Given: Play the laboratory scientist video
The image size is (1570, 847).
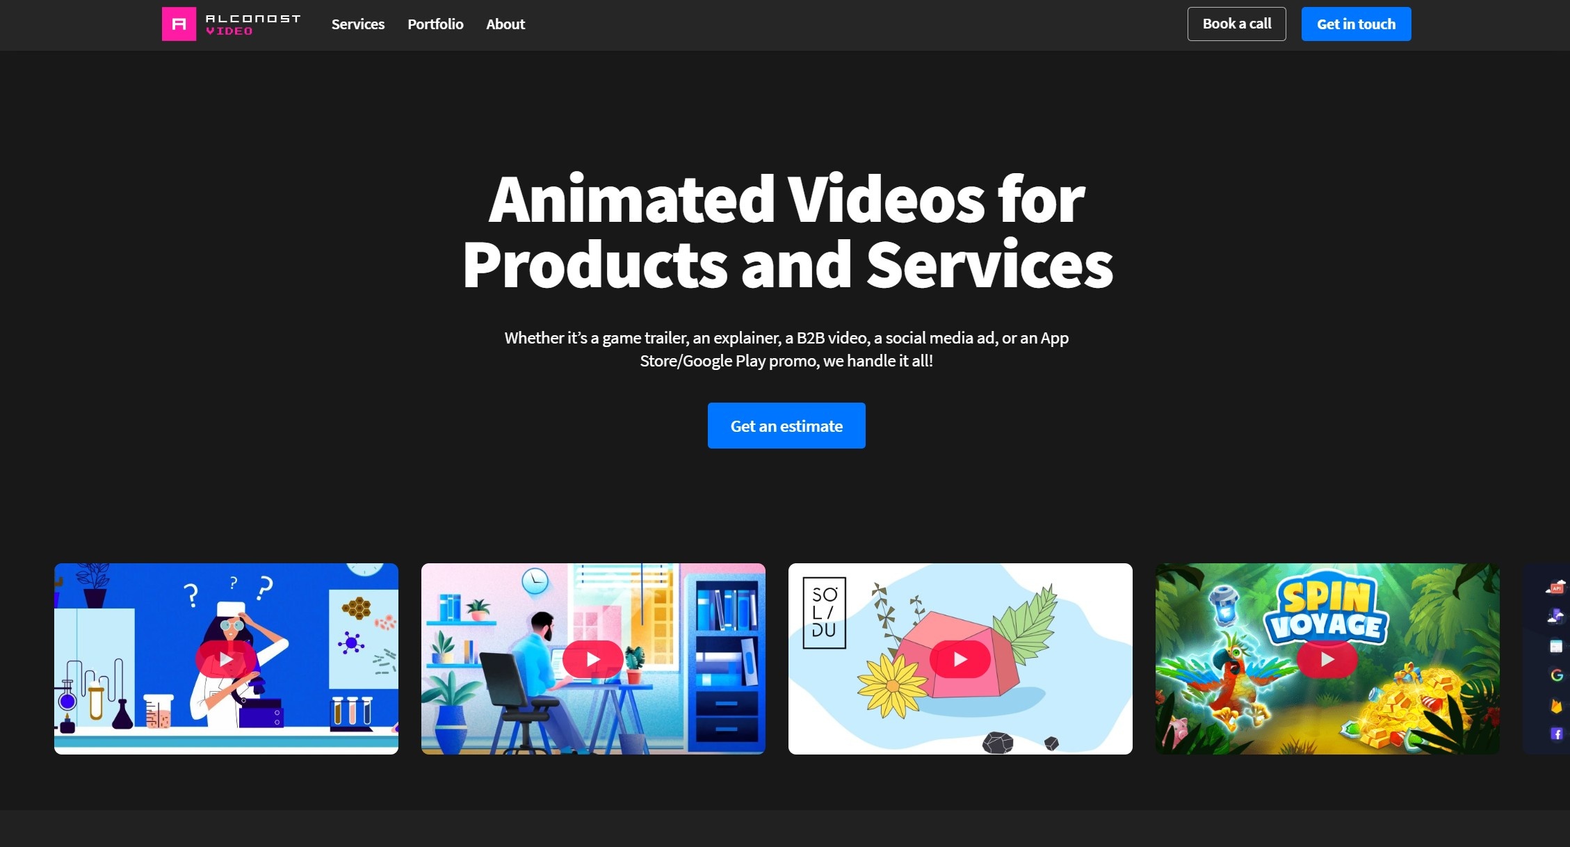Looking at the screenshot, I should [x=225, y=659].
